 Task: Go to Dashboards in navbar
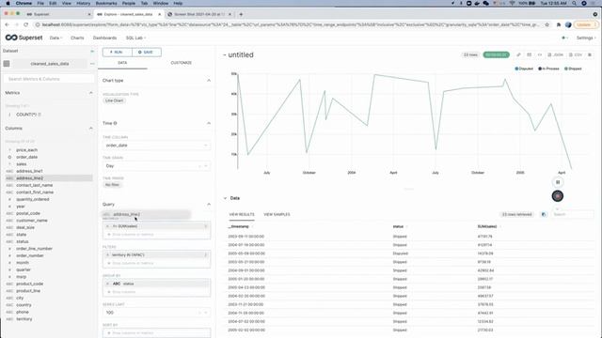104,38
